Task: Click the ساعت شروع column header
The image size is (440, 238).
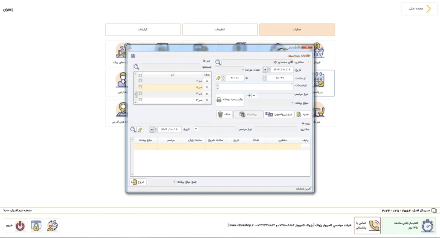Action: (216, 140)
